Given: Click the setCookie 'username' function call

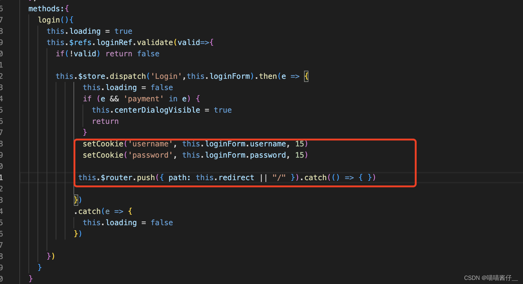Looking at the screenshot, I should [x=103, y=144].
